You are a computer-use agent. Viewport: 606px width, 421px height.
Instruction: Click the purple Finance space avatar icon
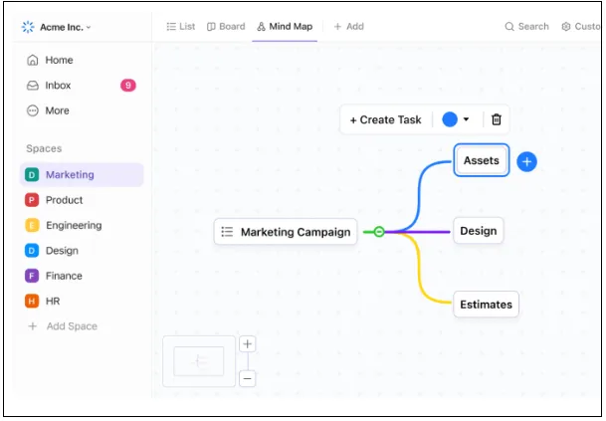[x=32, y=276]
